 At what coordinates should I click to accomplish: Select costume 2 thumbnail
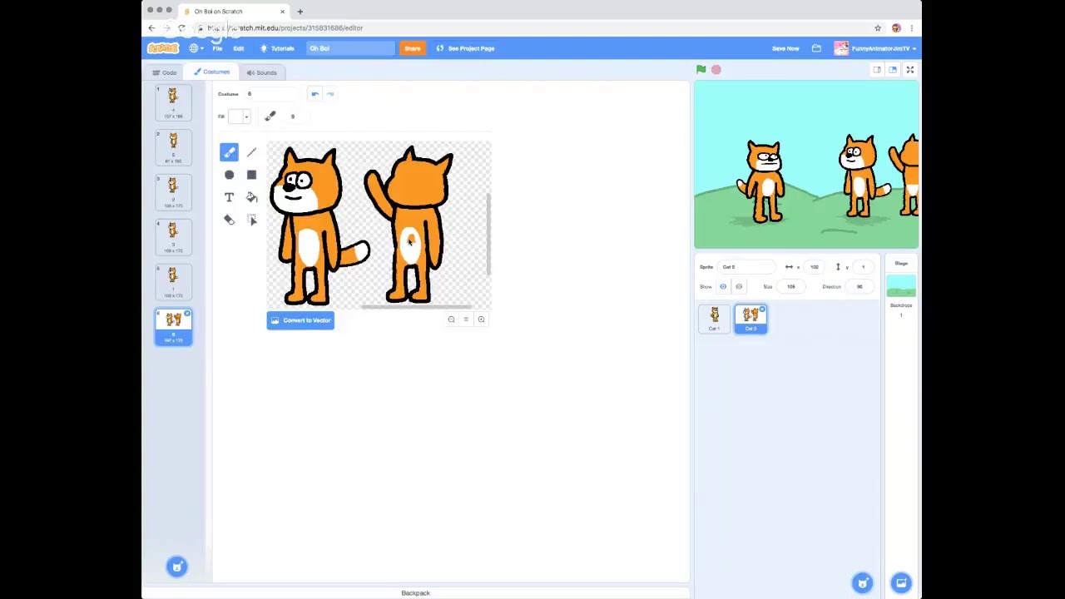(173, 147)
